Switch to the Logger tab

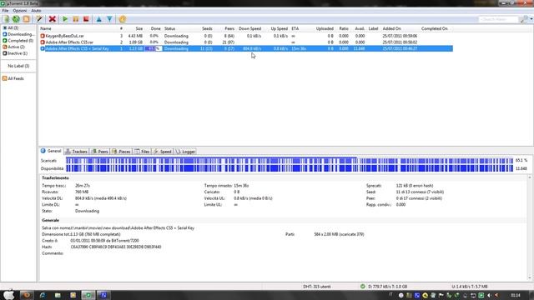coord(185,152)
